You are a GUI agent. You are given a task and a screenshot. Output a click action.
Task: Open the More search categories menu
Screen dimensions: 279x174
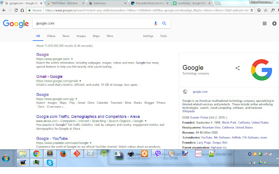pos(110,36)
